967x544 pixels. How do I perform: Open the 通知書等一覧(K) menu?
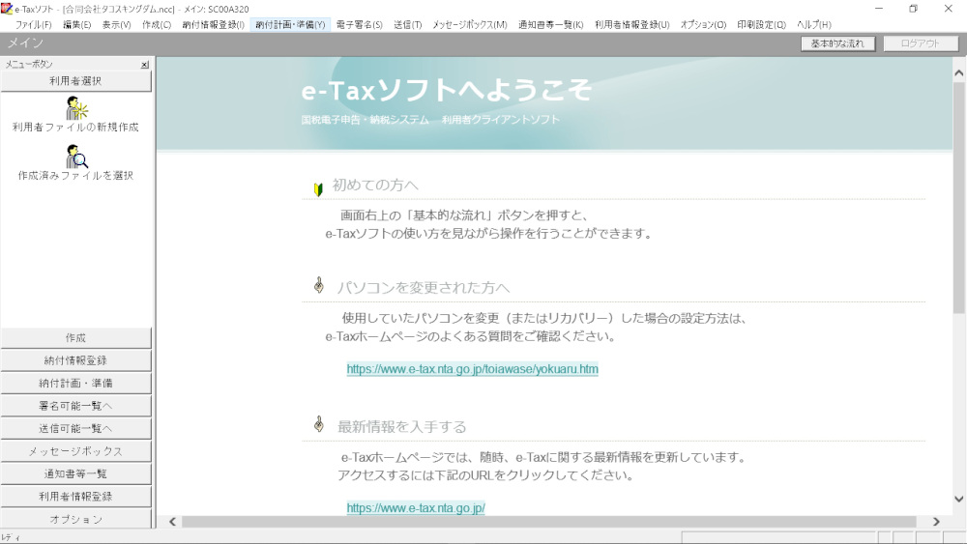[x=551, y=25]
